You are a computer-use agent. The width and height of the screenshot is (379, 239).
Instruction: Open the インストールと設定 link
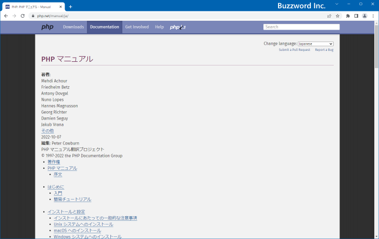(x=66, y=212)
